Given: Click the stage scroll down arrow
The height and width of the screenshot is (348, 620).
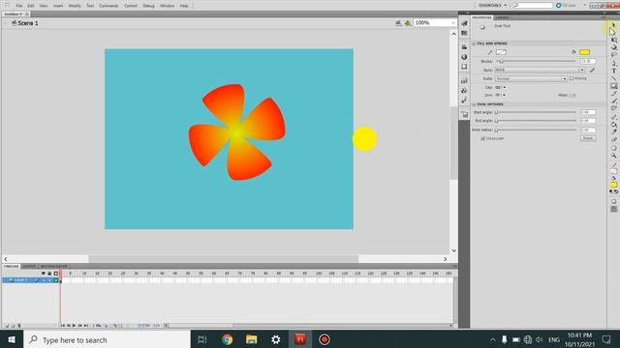Looking at the screenshot, I should [x=454, y=250].
